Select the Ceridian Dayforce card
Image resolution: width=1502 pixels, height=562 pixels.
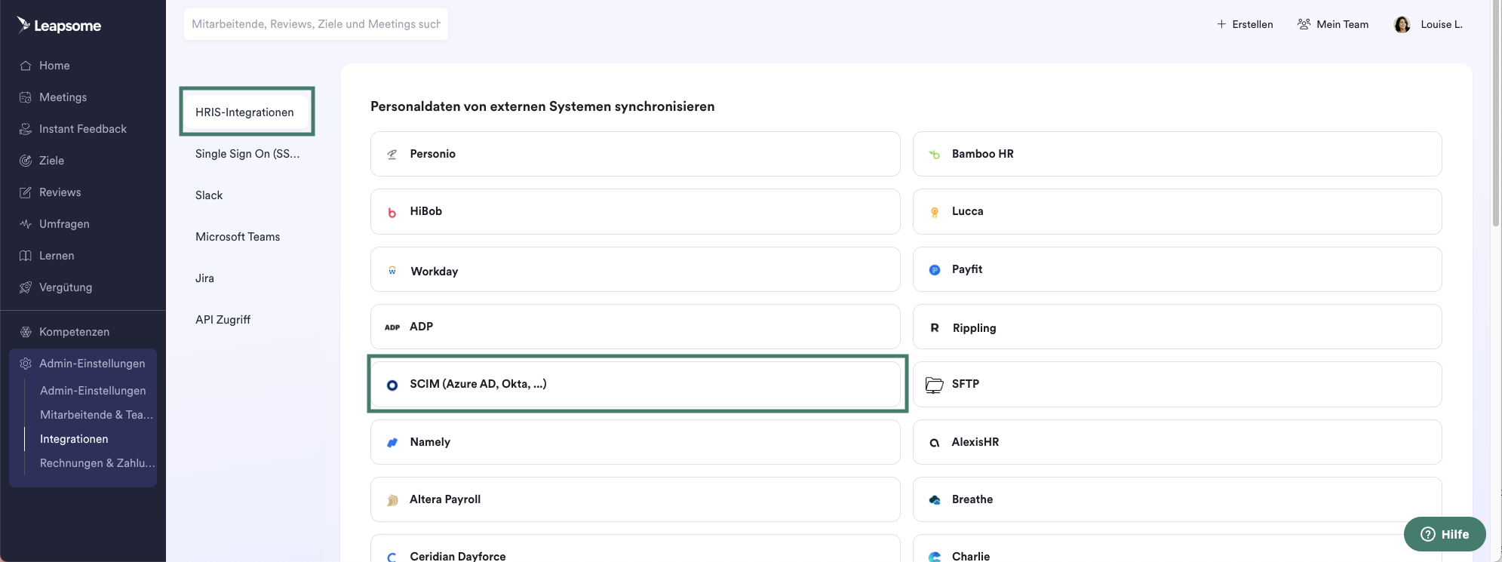635,548
